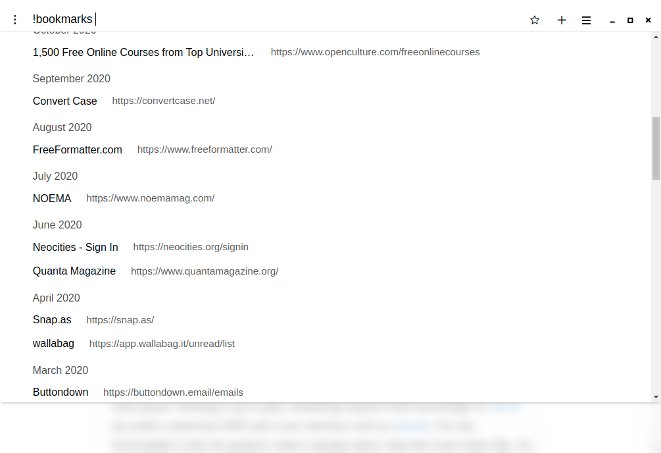Click the scrollbar up arrow
Screen dimensions: 661x453
(x=656, y=37)
